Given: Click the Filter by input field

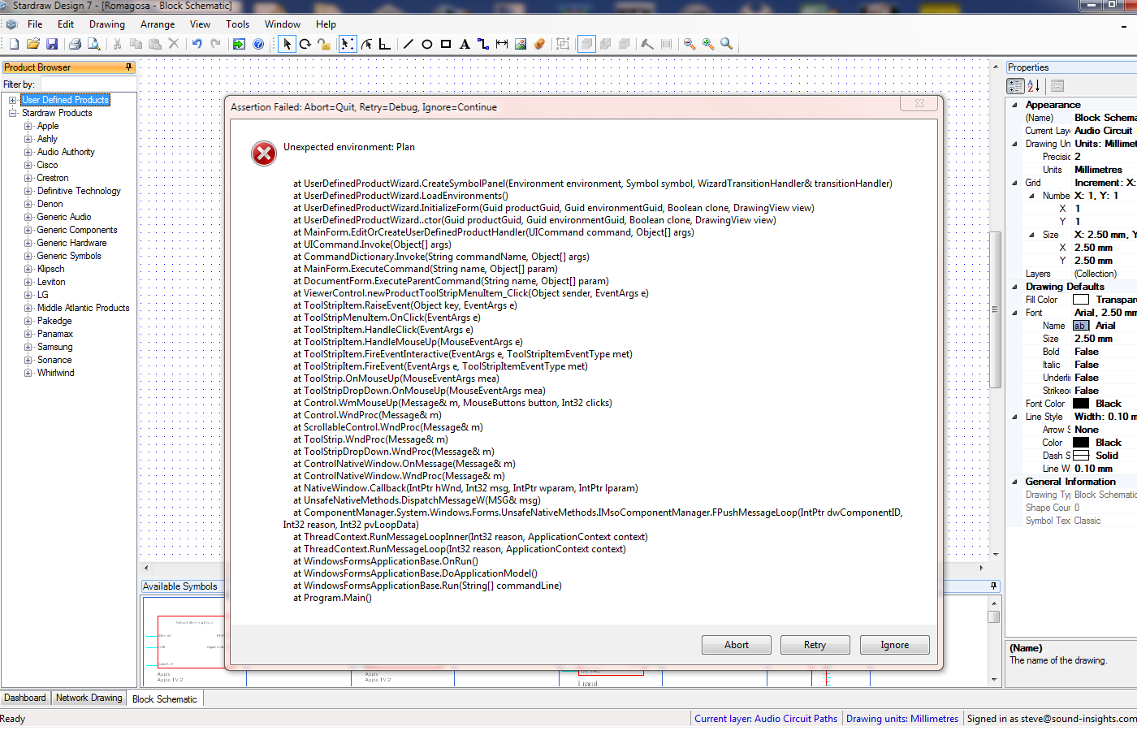Looking at the screenshot, I should pos(88,84).
